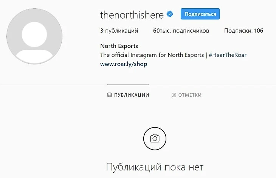Click the blue Подписаться follow button
276x178 pixels.
click(x=200, y=14)
